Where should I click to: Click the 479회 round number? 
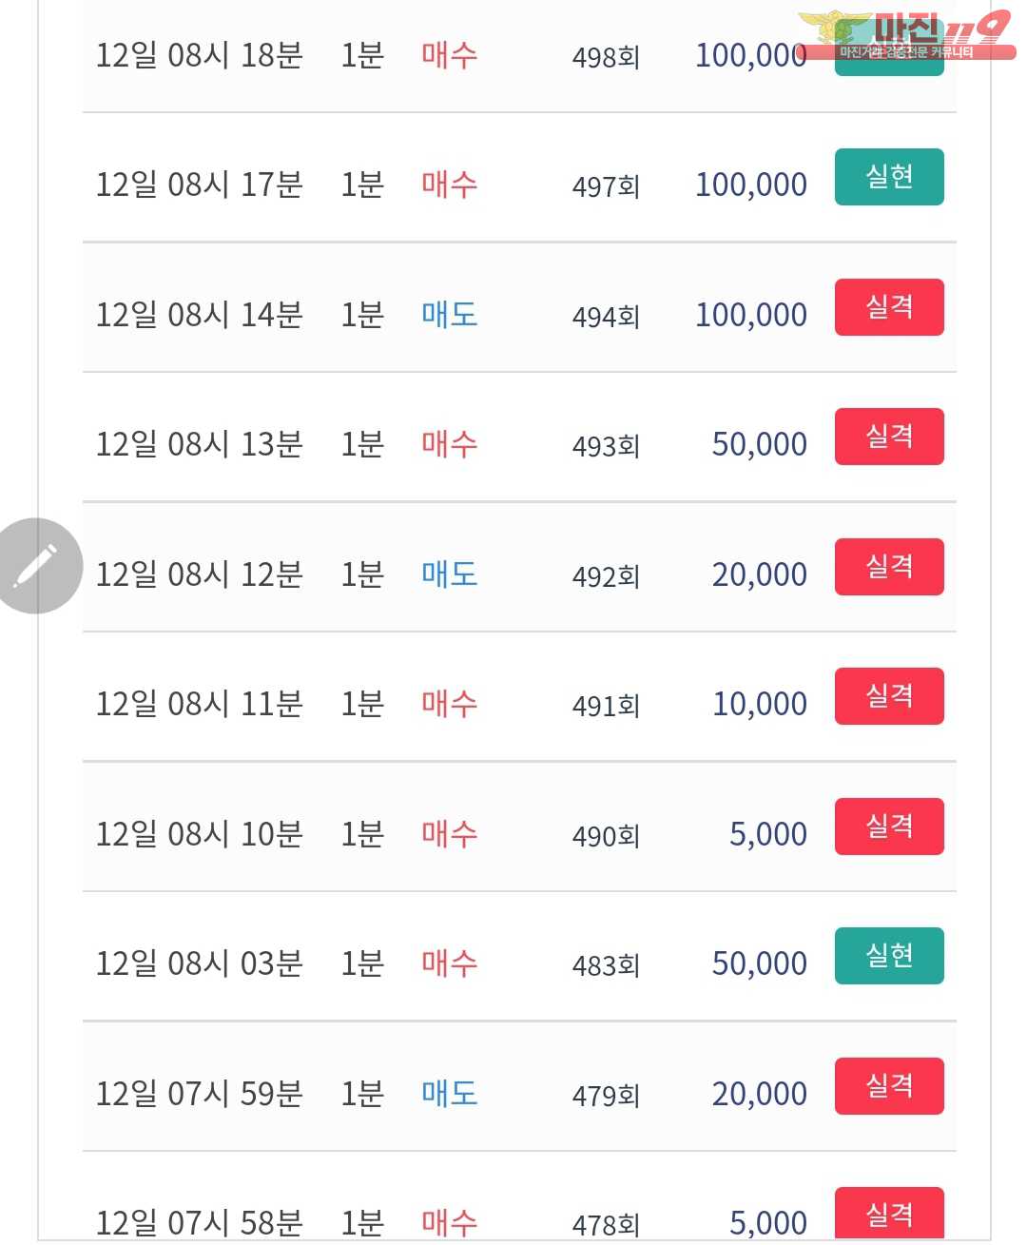pos(606,1096)
